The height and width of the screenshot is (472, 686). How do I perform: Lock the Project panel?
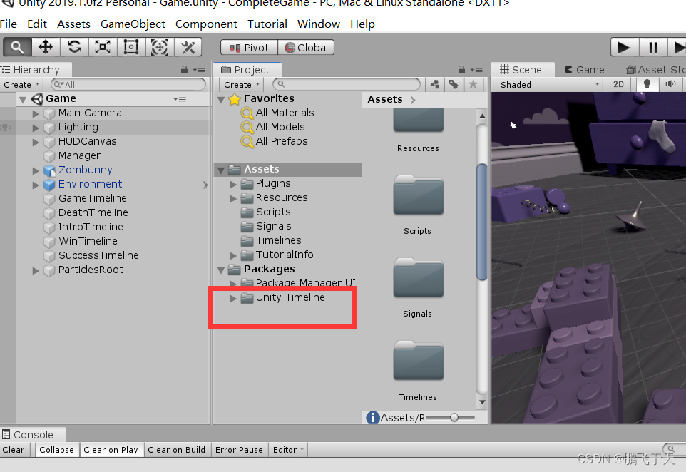[x=461, y=70]
